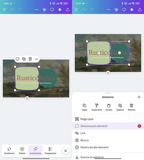144x160 pixels.
Task: Play the presentation in right screenshot
Action: (x=132, y=10)
